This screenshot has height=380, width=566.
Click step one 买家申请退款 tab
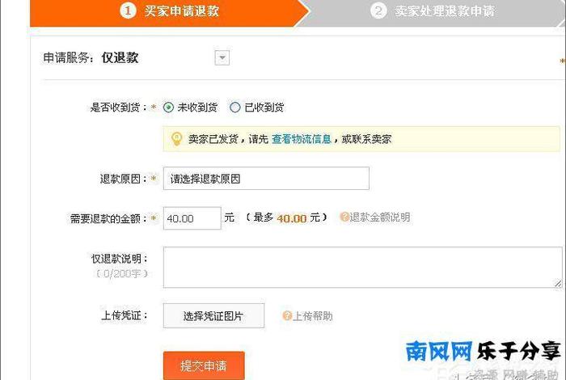169,12
